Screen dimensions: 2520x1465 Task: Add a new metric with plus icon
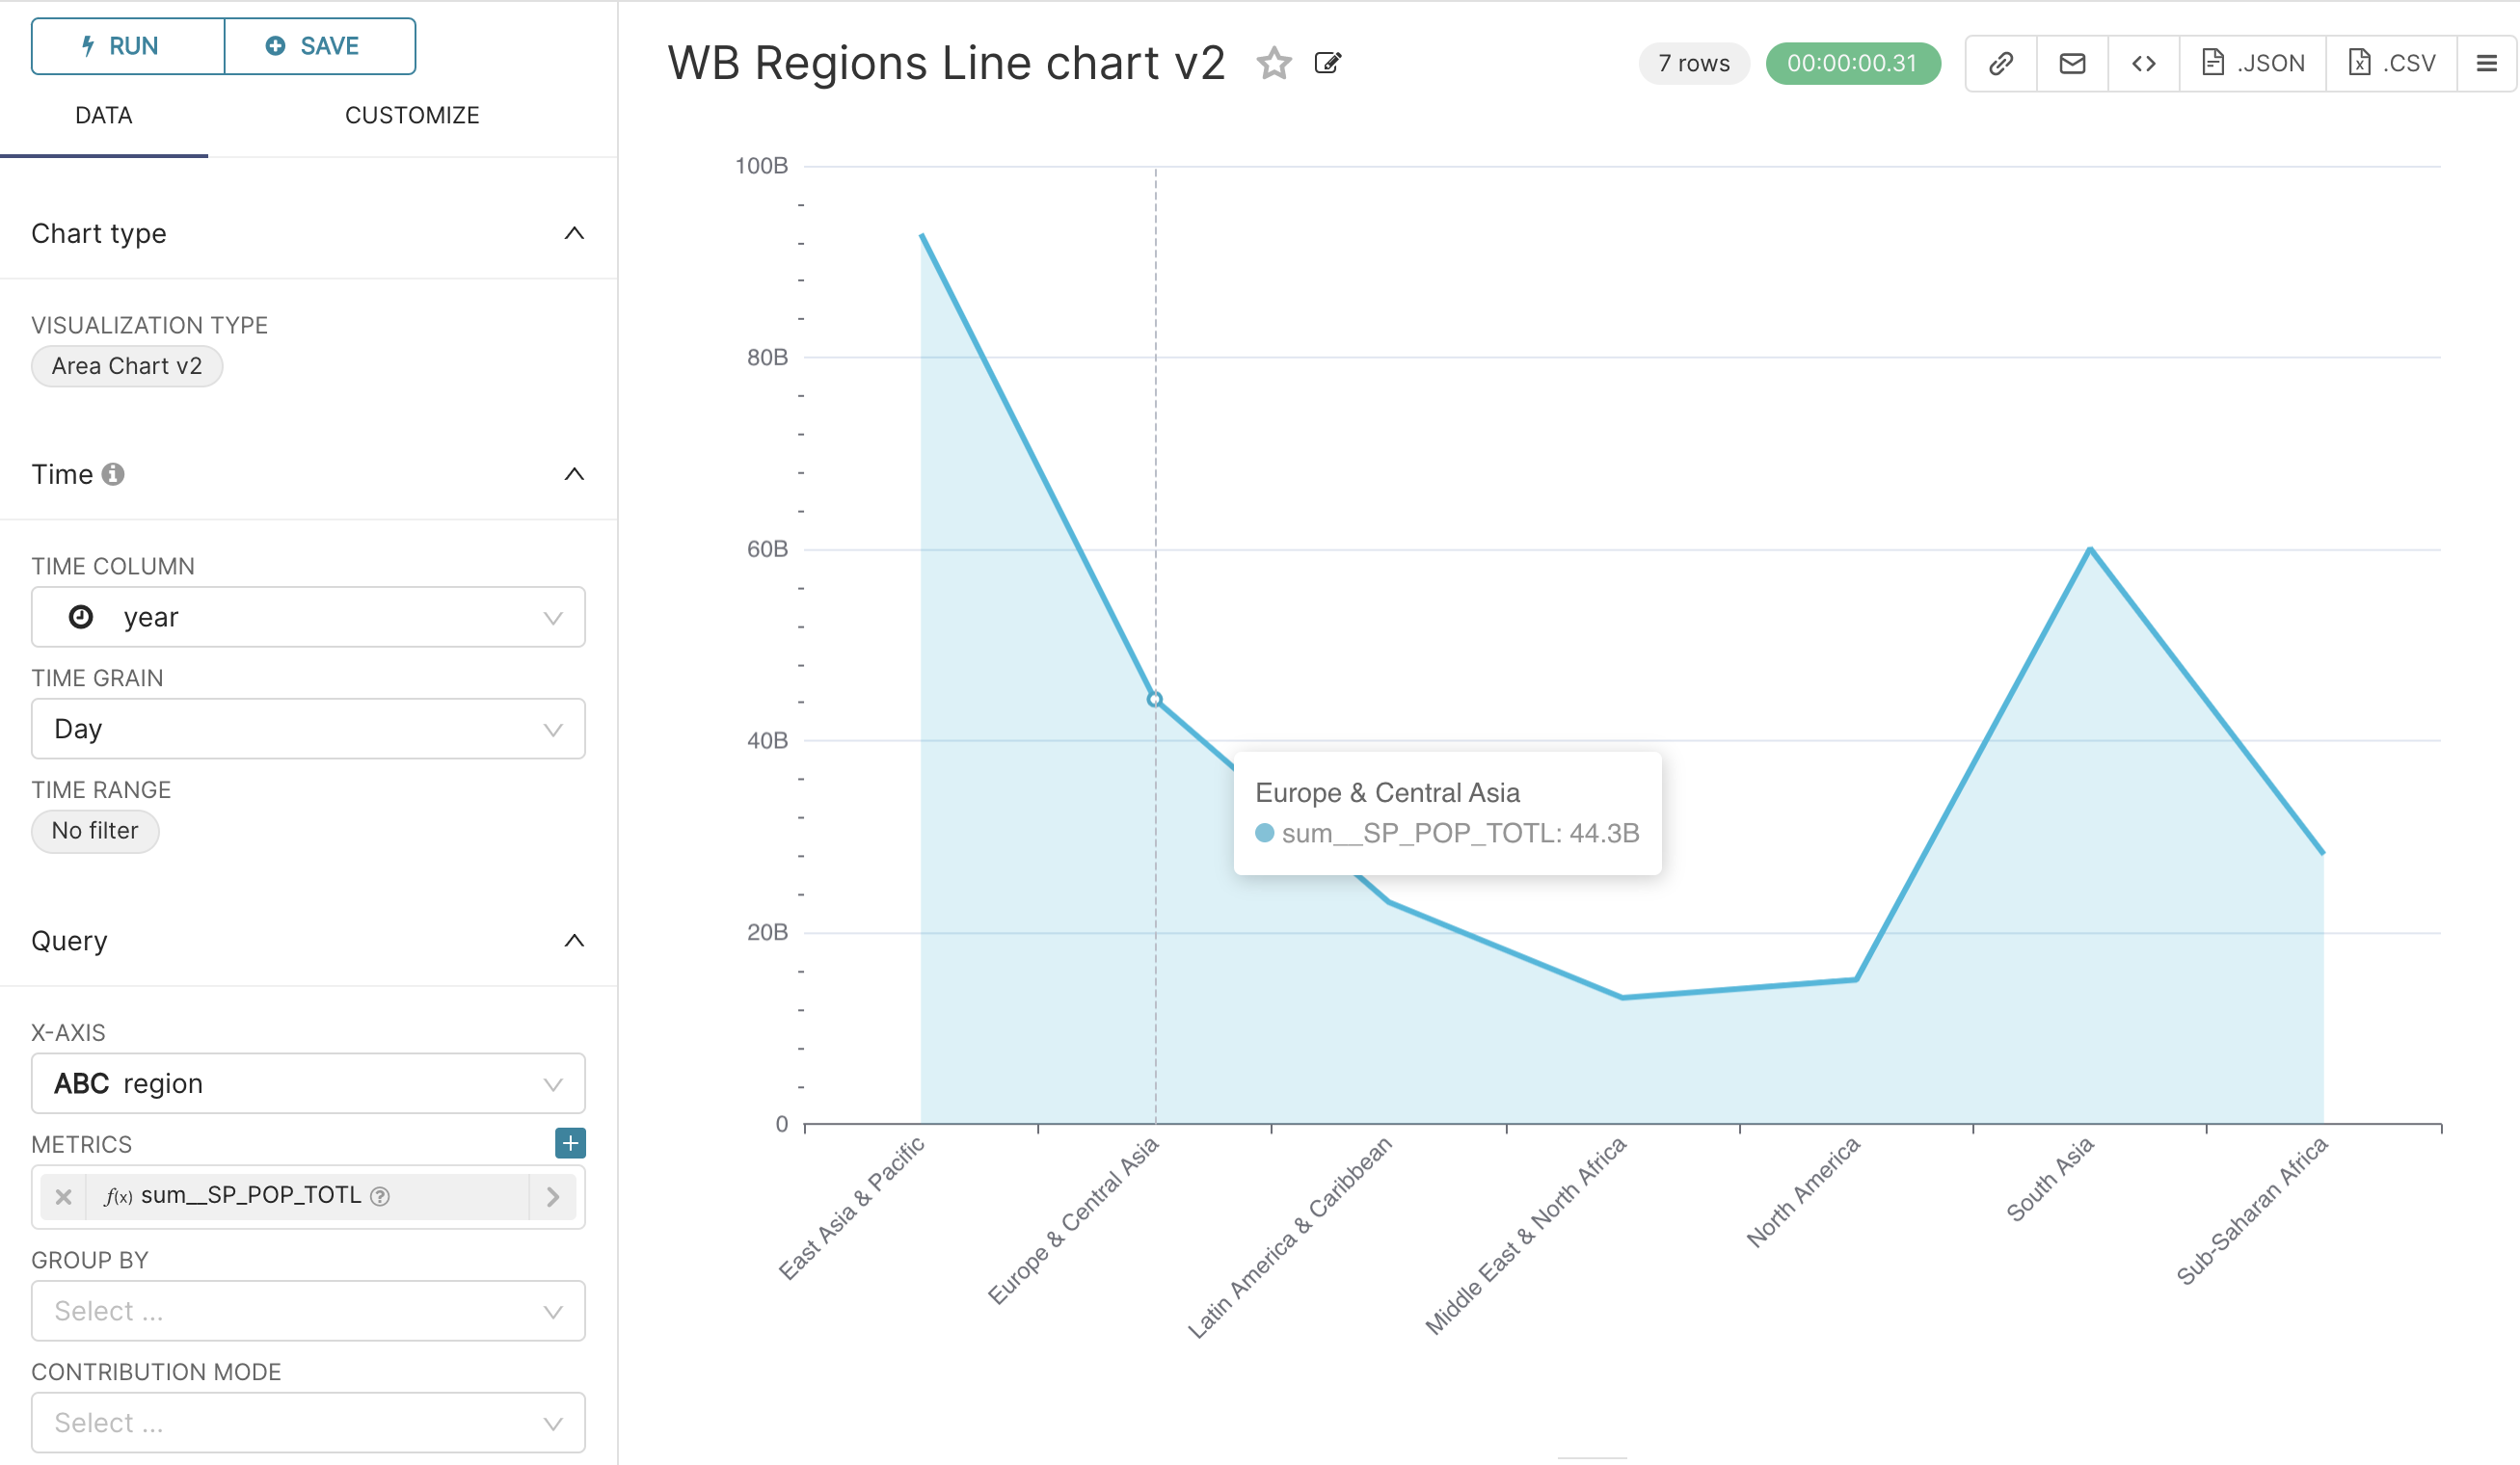pos(570,1143)
